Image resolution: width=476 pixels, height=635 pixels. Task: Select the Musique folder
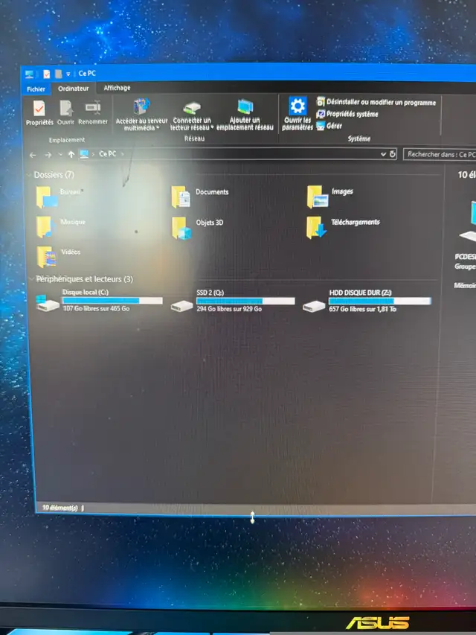(61, 227)
